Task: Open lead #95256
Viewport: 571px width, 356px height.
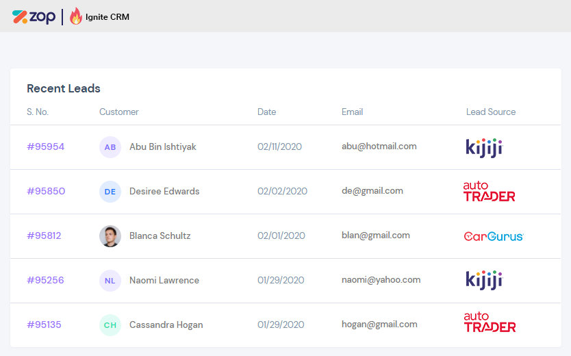Action: pos(45,280)
